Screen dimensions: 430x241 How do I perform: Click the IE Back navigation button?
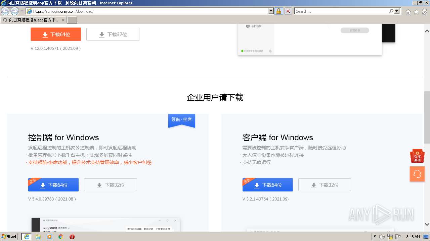click(5, 11)
